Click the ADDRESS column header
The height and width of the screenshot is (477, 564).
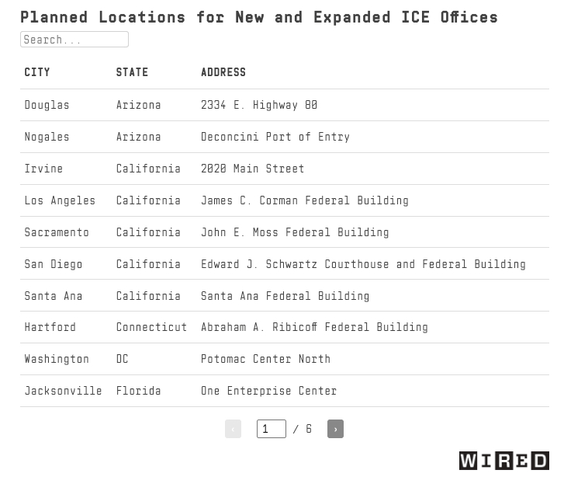(x=223, y=72)
